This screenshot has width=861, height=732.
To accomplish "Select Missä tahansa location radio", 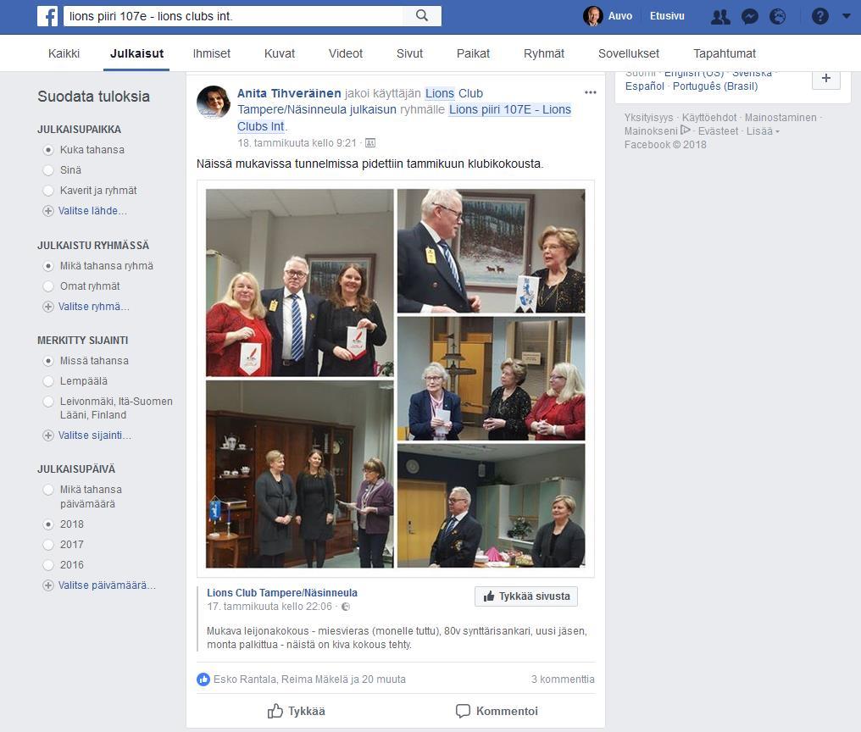I will click(x=48, y=361).
